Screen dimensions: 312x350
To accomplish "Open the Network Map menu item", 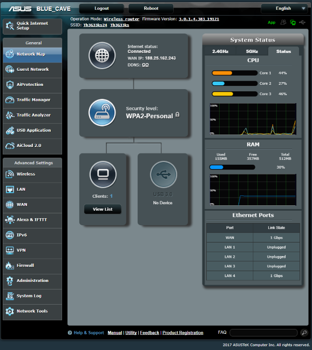I will pyautogui.click(x=32, y=54).
